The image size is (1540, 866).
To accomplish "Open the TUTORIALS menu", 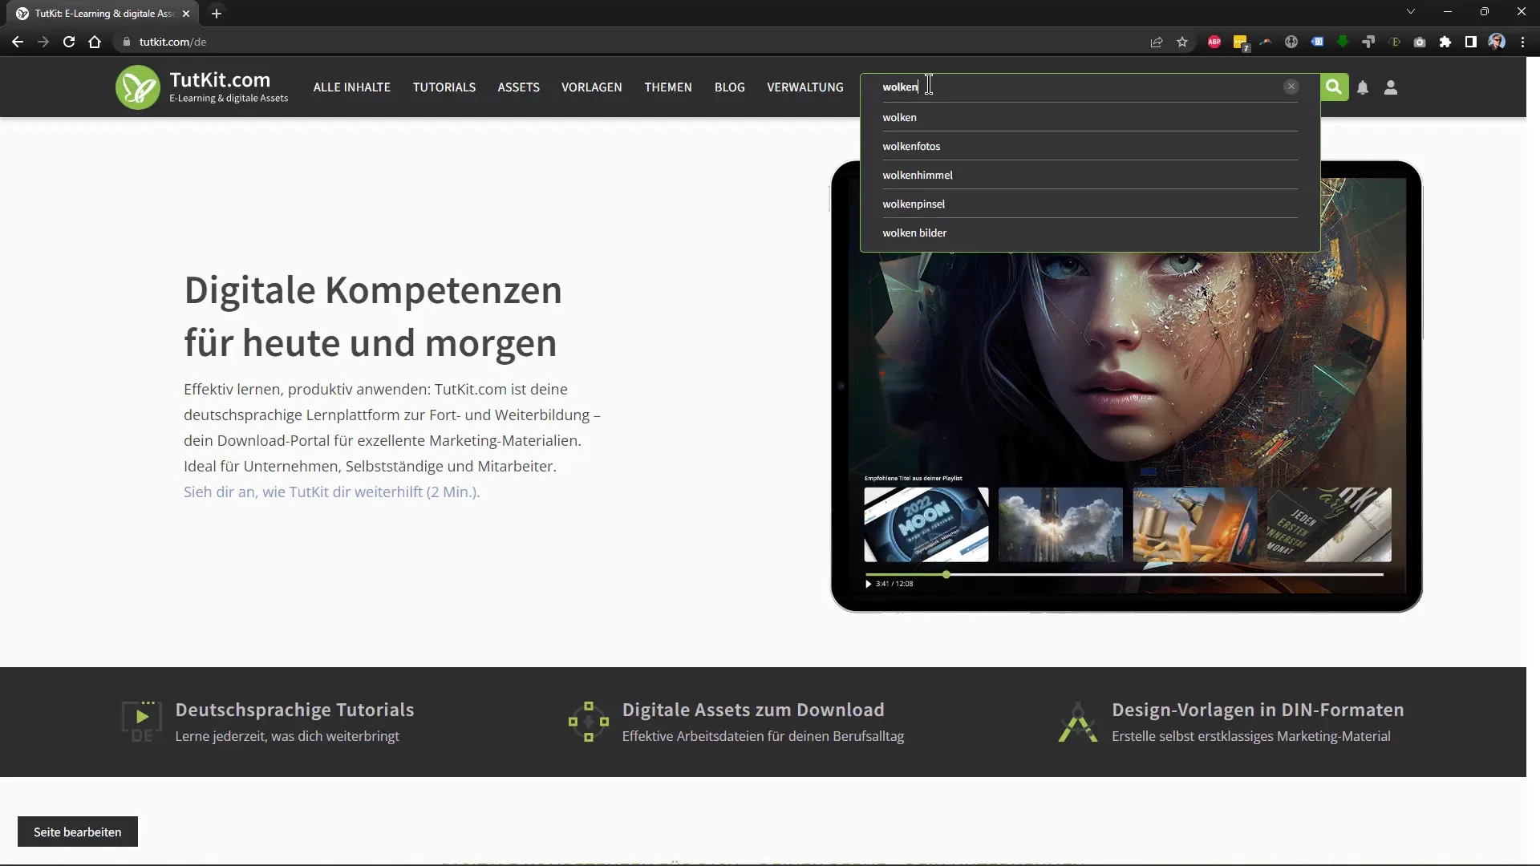I will (x=444, y=87).
